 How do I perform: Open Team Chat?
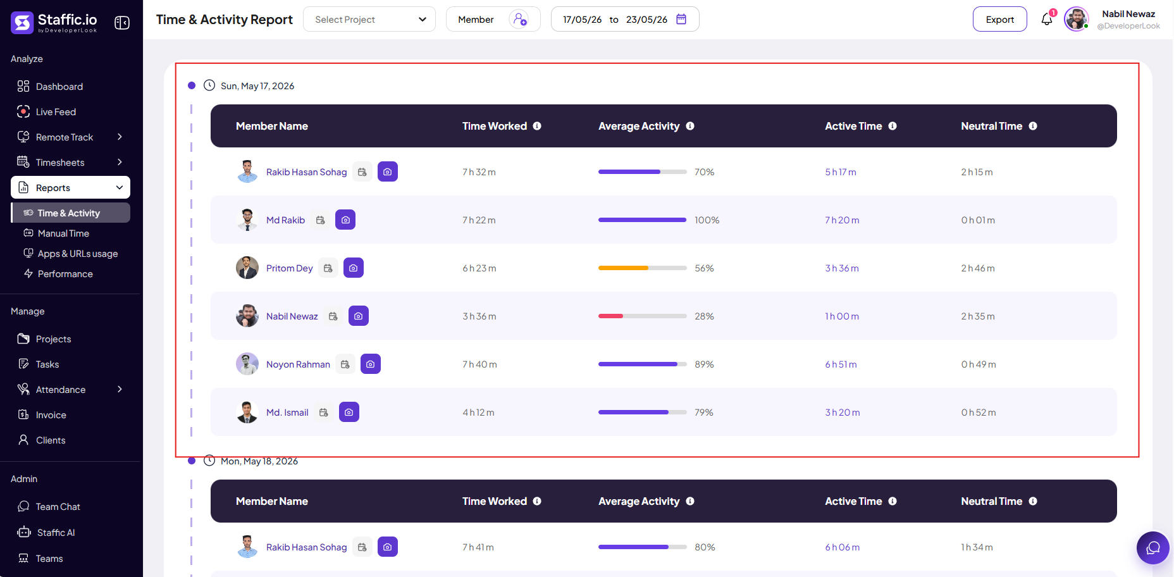(x=58, y=506)
